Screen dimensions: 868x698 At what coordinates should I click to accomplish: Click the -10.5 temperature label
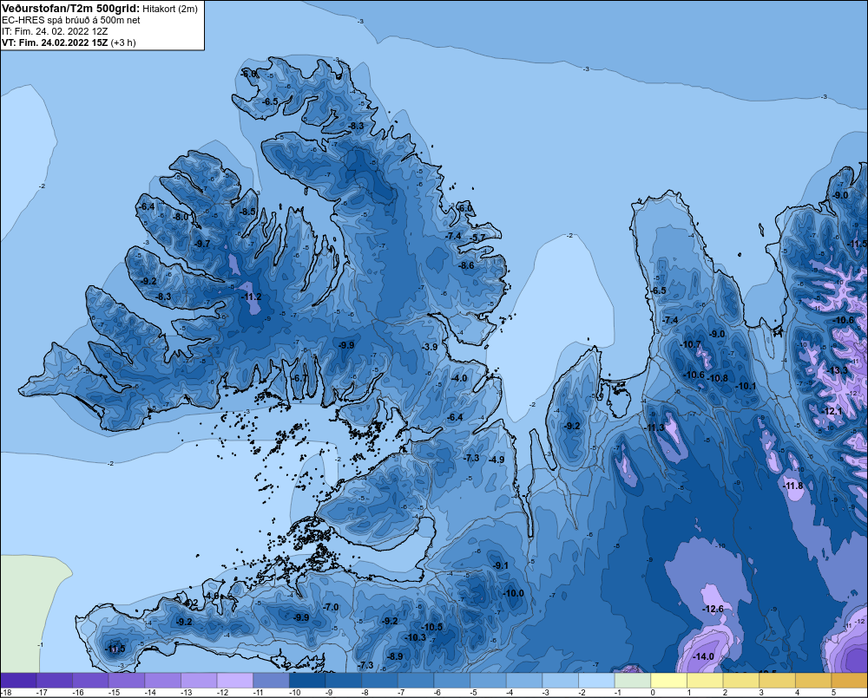click(x=432, y=627)
